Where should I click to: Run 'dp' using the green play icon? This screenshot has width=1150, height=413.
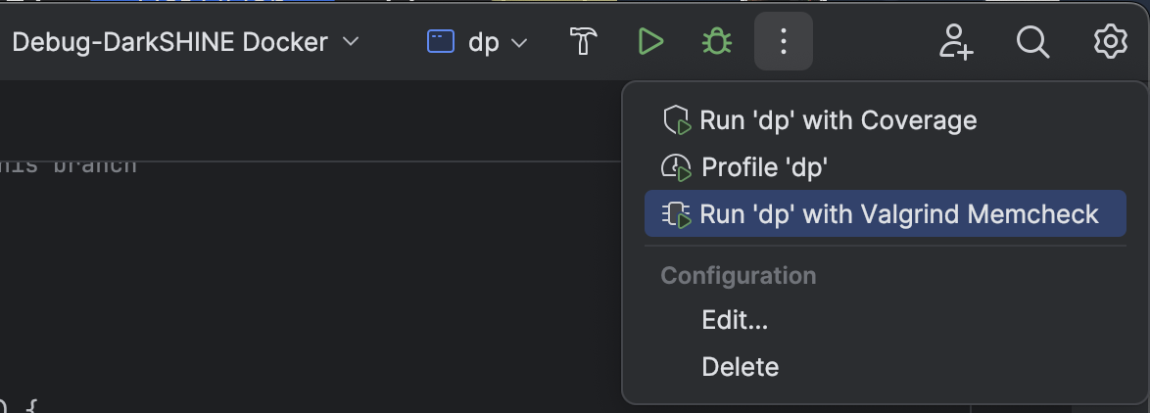[x=649, y=42]
